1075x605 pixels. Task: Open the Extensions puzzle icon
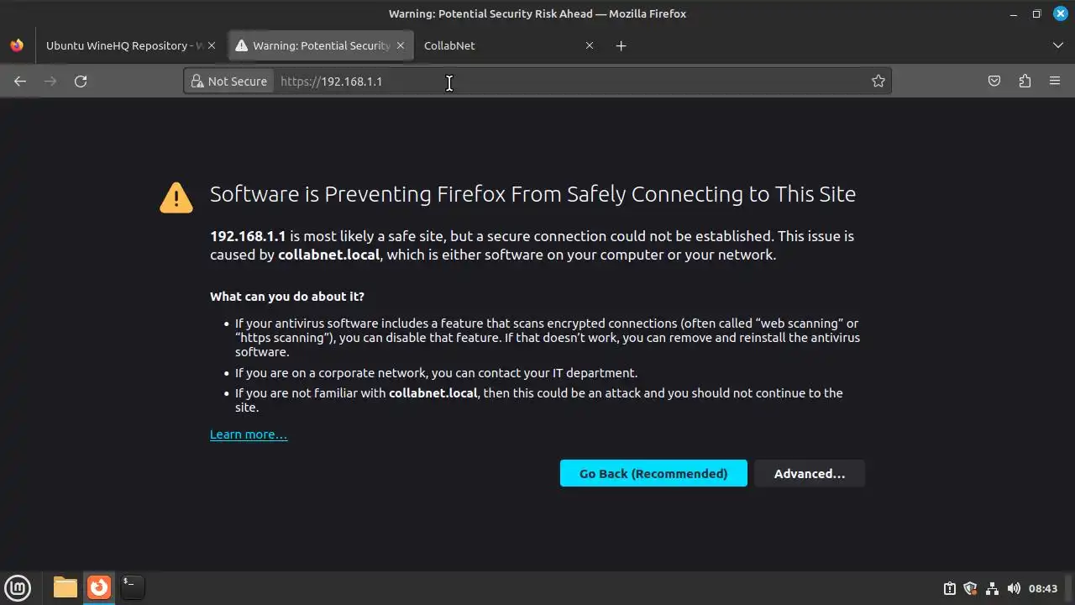[1025, 82]
